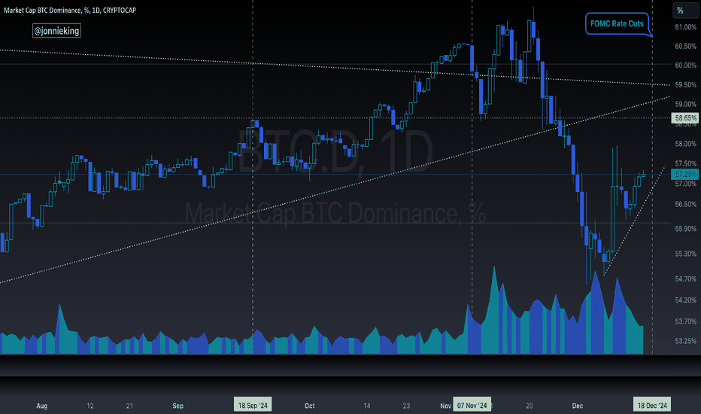Click the 58.00% price axis label
Image resolution: width=701 pixels, height=414 pixels.
[x=685, y=144]
